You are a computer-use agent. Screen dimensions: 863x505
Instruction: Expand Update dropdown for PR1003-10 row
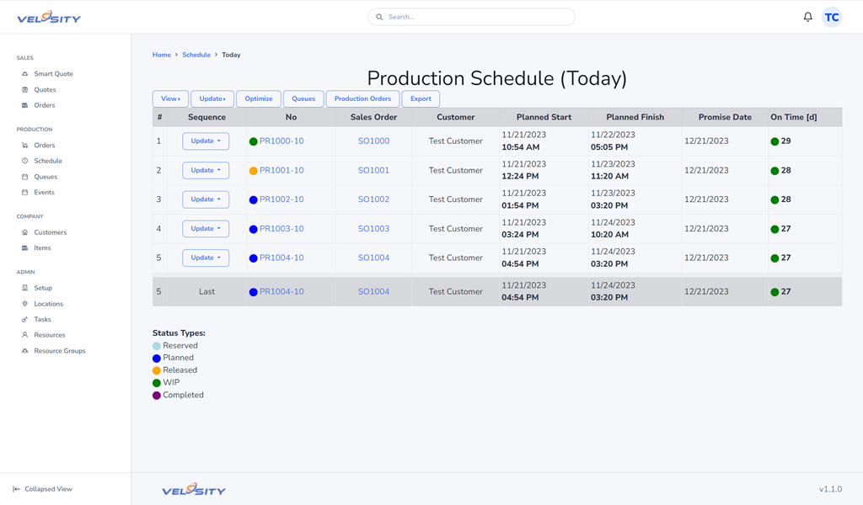coord(206,229)
